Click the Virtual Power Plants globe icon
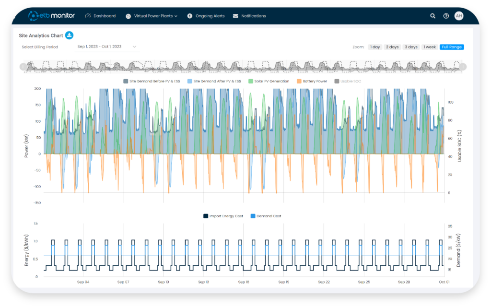Image resolution: width=491 pixels, height=308 pixels. coord(128,16)
